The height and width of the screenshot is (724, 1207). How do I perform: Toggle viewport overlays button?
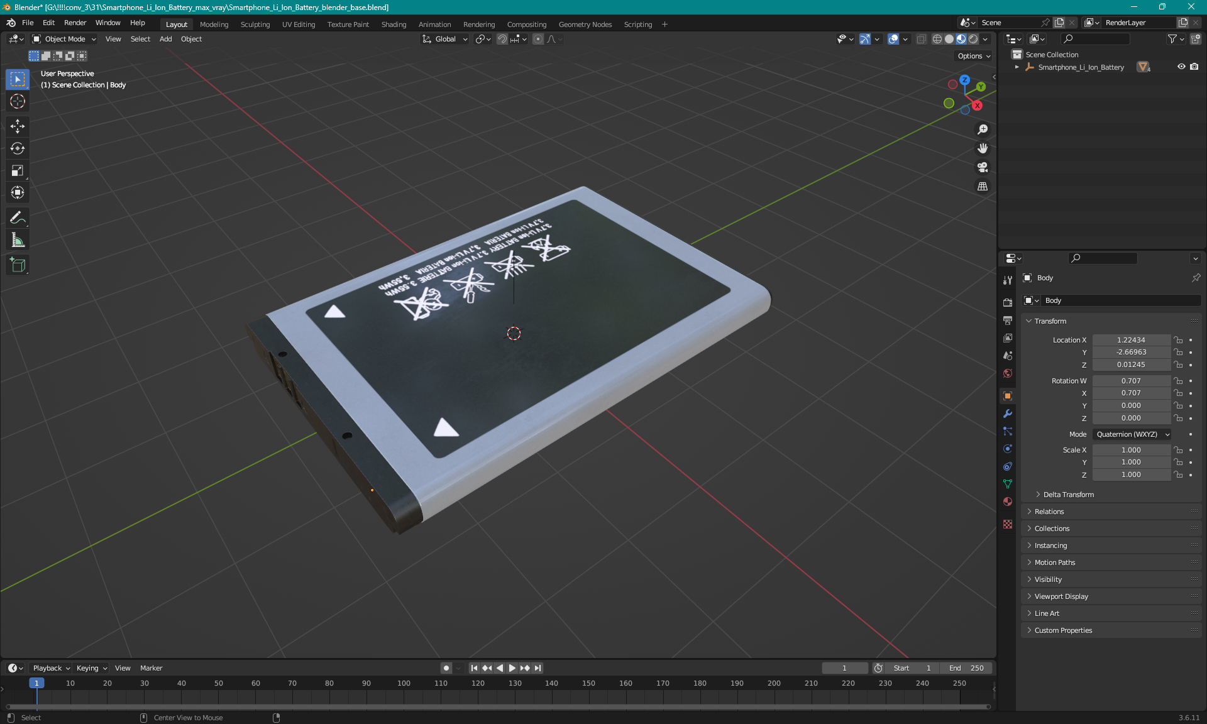click(x=893, y=39)
